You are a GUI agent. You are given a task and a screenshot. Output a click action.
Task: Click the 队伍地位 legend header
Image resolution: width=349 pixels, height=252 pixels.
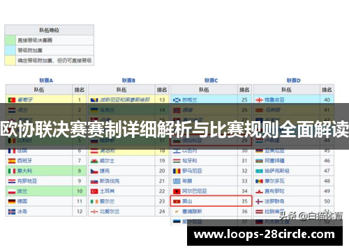[x=50, y=30]
